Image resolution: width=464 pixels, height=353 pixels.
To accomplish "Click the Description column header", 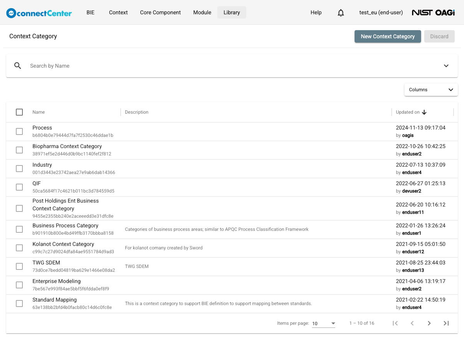I will [136, 112].
